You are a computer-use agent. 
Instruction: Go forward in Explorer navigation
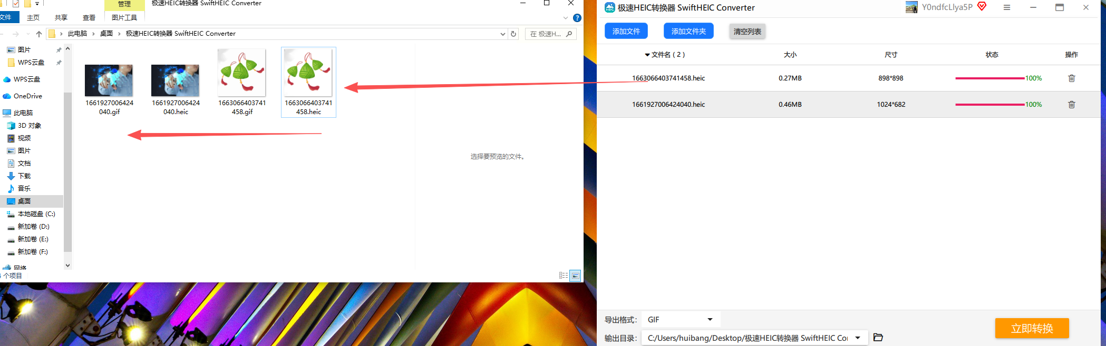point(16,34)
